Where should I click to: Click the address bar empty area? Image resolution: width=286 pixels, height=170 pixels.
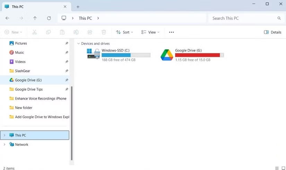tap(153, 18)
